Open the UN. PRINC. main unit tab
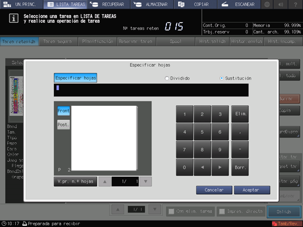303x227 pixels. pos(21,4)
